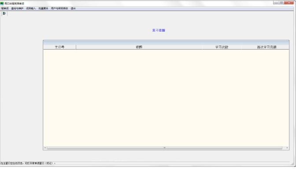Open the 背单词 menu
This screenshot has width=296, height=169.
click(x=5, y=8)
